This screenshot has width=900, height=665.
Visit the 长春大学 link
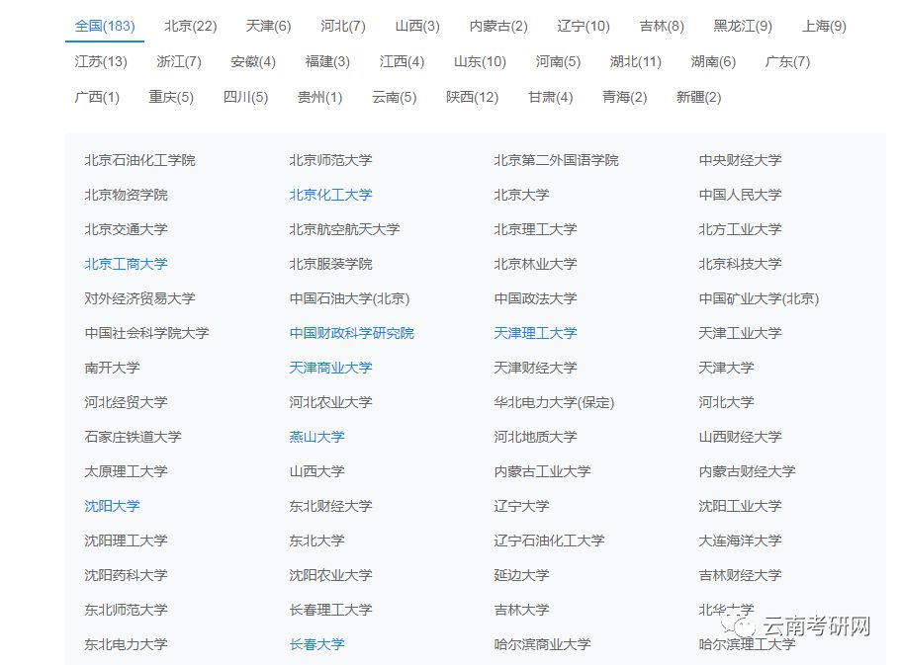[x=316, y=644]
